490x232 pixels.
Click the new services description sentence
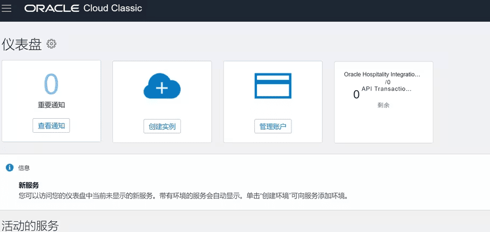click(183, 196)
